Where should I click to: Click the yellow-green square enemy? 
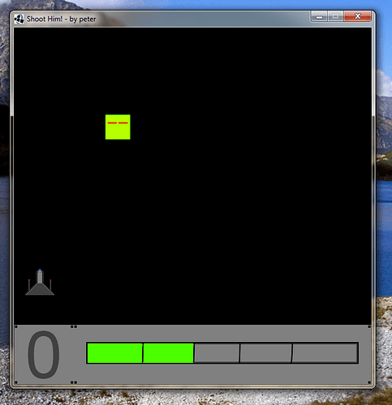[x=118, y=127]
